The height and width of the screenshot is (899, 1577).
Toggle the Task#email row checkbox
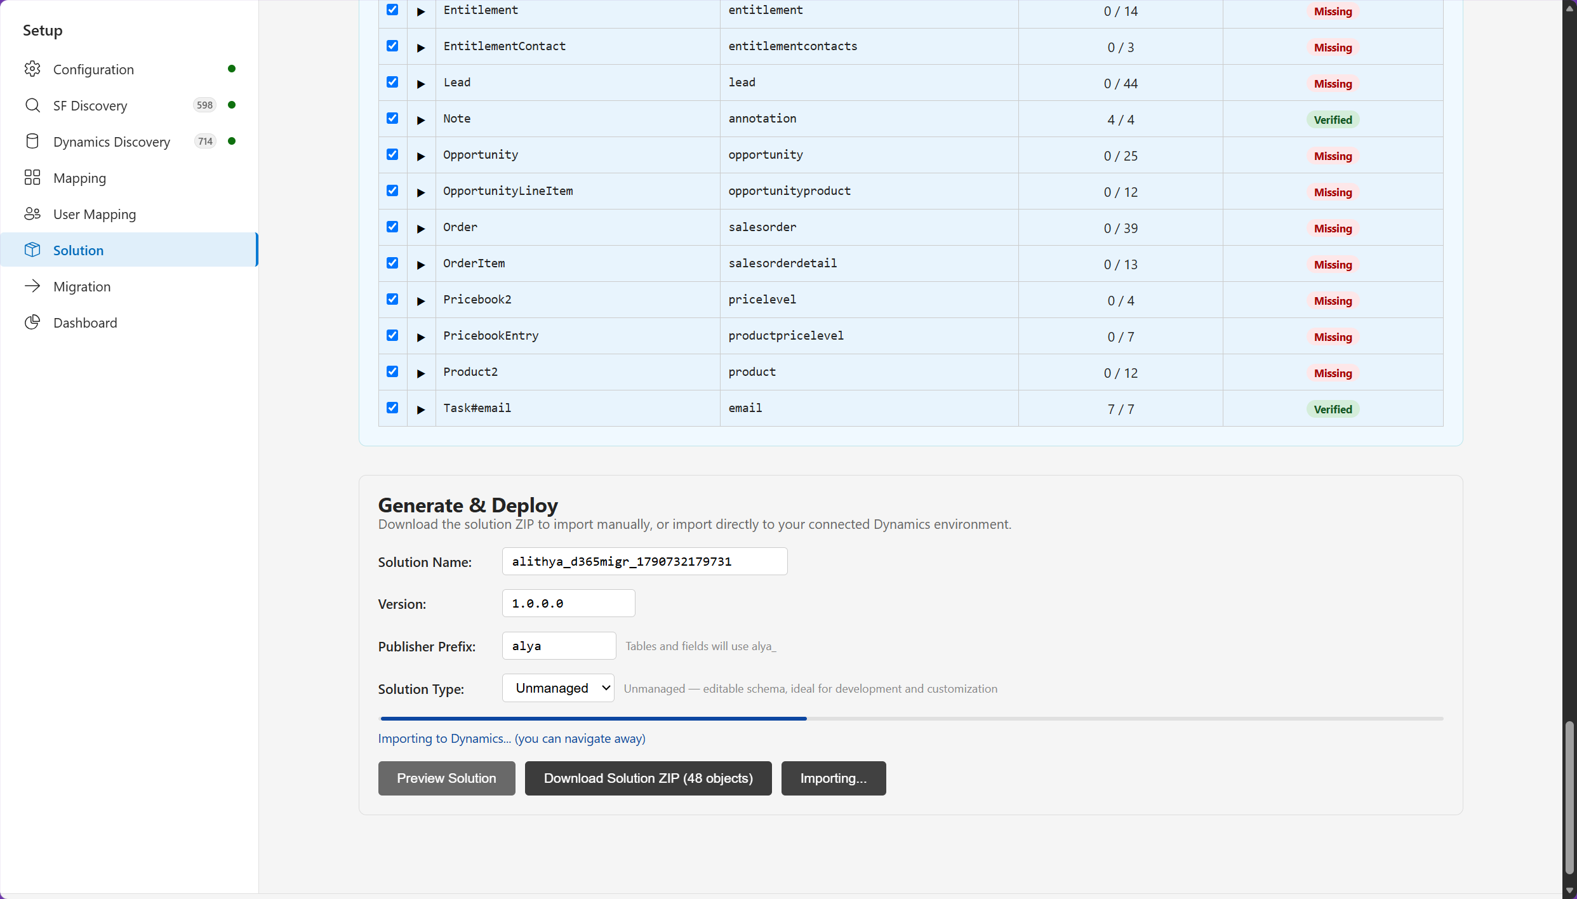coord(392,408)
